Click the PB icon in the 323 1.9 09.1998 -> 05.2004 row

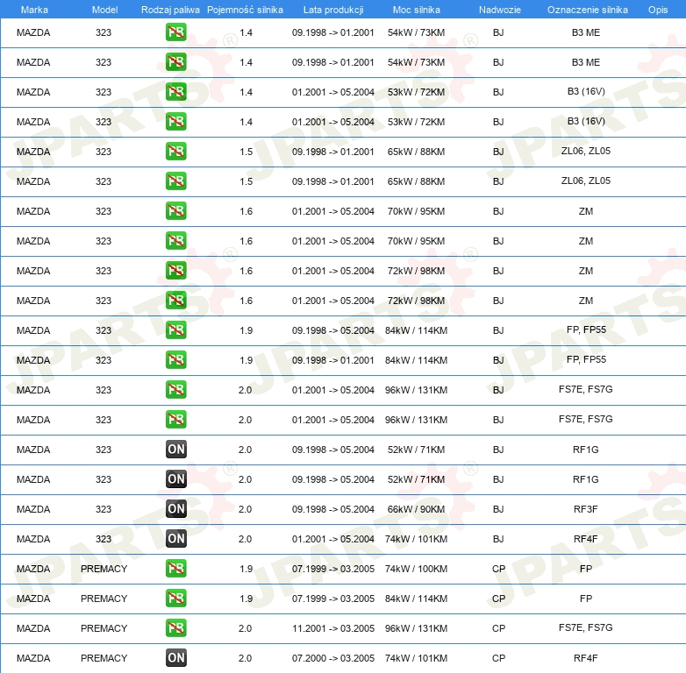176,330
